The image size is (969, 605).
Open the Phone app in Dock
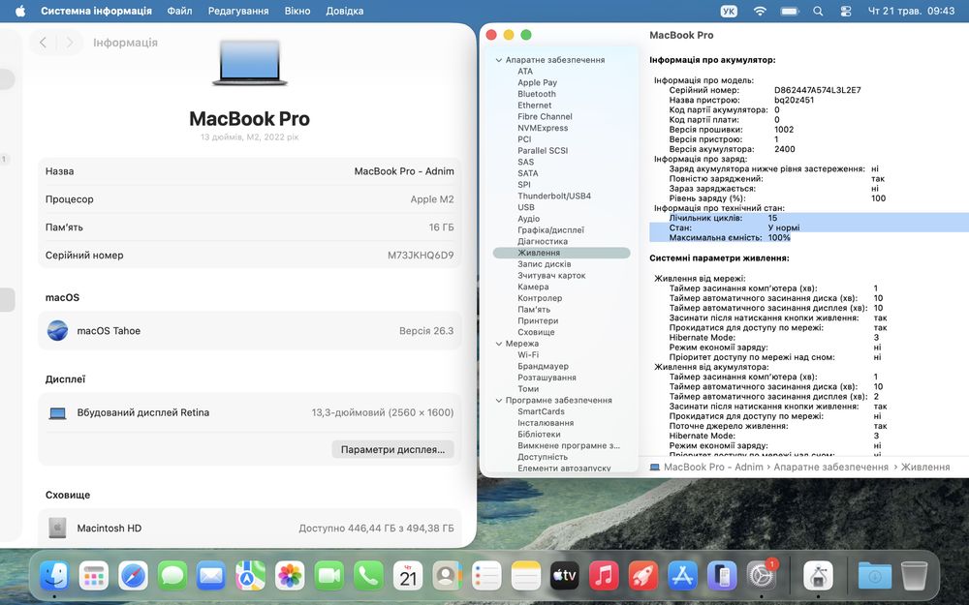pyautogui.click(x=368, y=577)
